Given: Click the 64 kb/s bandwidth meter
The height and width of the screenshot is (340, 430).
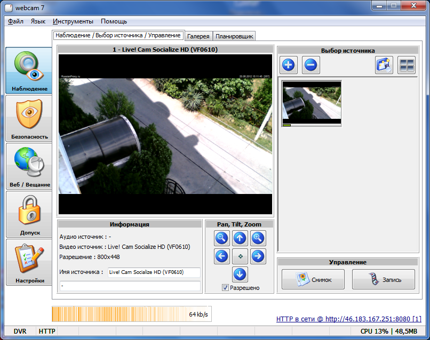Looking at the screenshot, I should (132, 314).
